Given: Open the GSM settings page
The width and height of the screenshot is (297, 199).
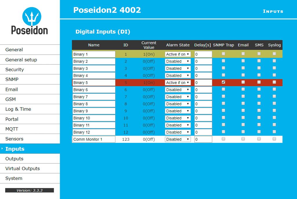Looking at the screenshot, I should [x=30, y=99].
